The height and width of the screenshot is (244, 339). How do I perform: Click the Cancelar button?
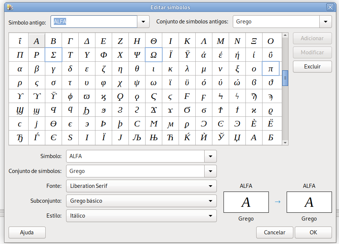coord(274,232)
